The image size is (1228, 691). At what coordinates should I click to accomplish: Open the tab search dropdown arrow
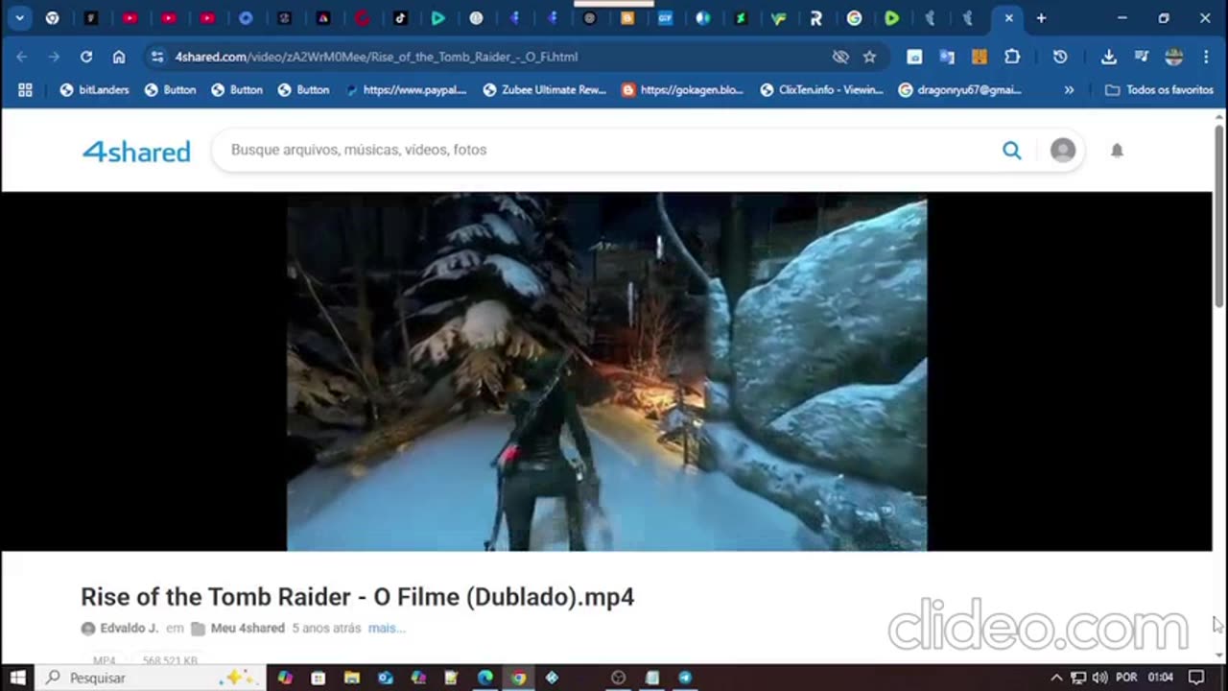(x=19, y=18)
